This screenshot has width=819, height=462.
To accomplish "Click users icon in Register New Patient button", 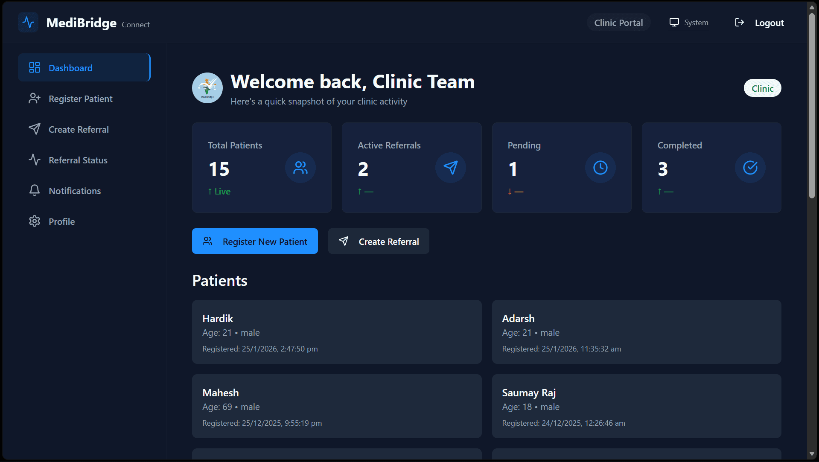I will coord(207,241).
